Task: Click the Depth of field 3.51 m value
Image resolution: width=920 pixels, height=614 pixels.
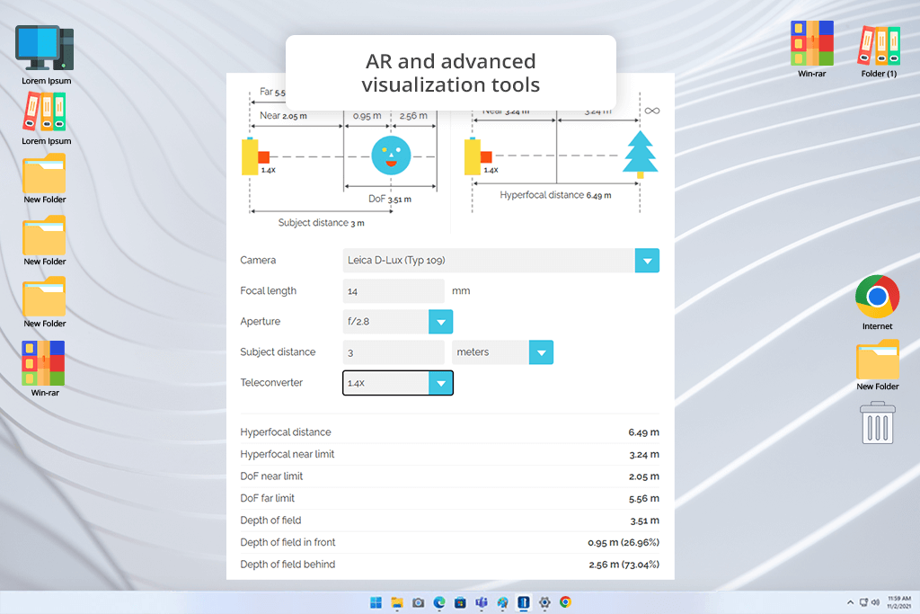Action: point(644,521)
